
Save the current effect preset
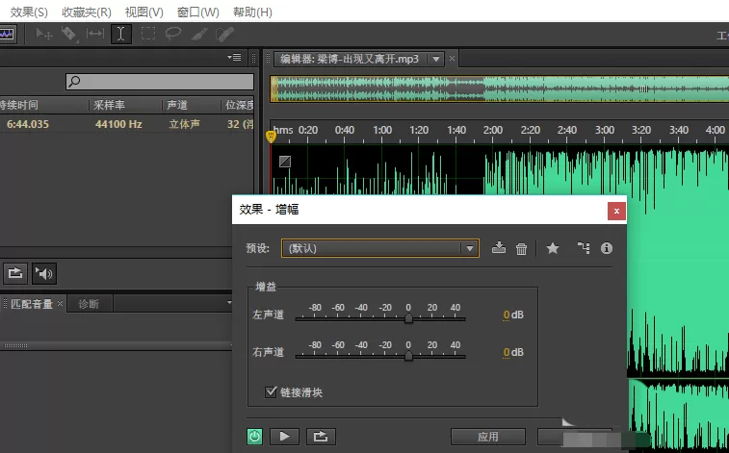[x=499, y=248]
